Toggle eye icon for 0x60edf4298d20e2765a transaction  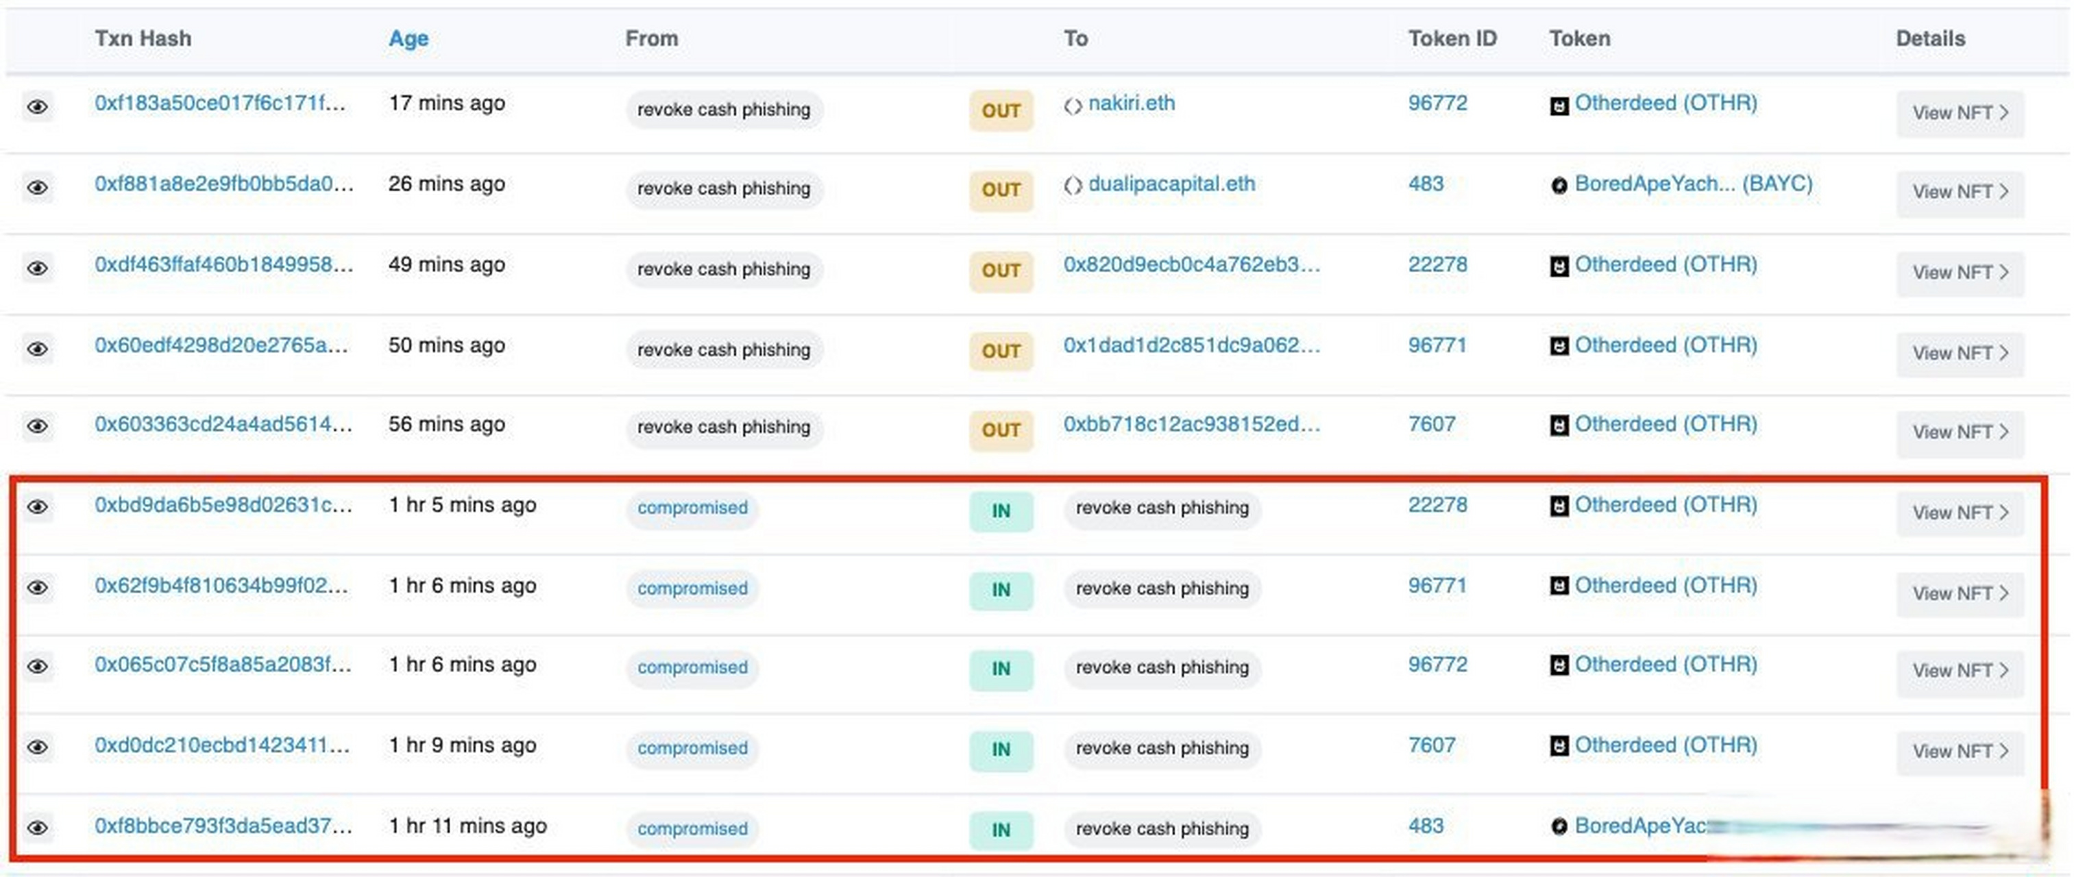coord(37,348)
